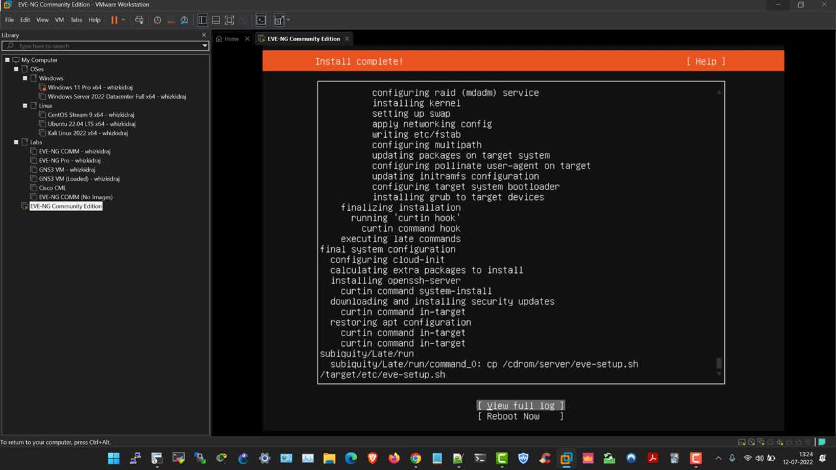The height and width of the screenshot is (470, 836).
Task: Toggle the library sidebar view icon
Action: click(202, 20)
